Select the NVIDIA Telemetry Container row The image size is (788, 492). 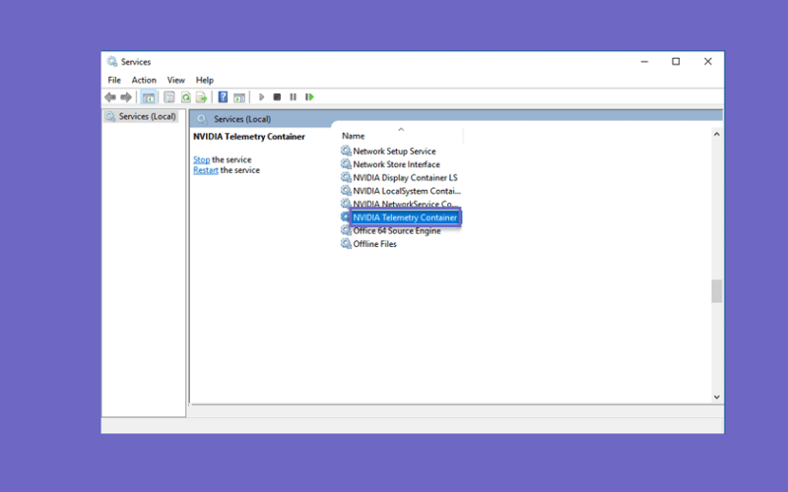405,217
